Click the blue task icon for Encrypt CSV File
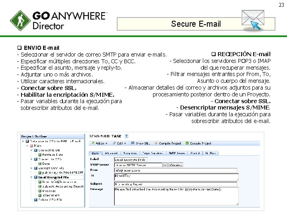Image resolution: width=287 pixels, height=215 pixels. pos(36,168)
